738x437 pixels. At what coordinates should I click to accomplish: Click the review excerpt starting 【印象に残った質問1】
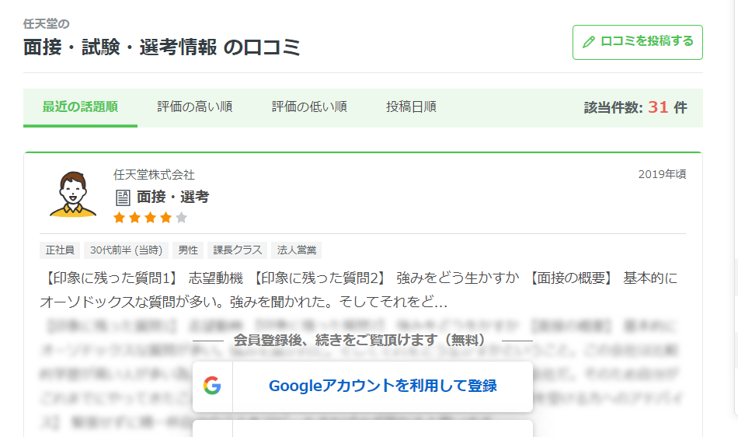point(359,290)
